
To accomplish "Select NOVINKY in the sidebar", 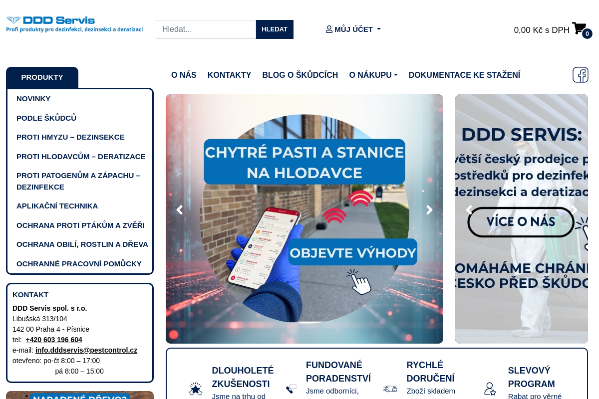I will [33, 99].
